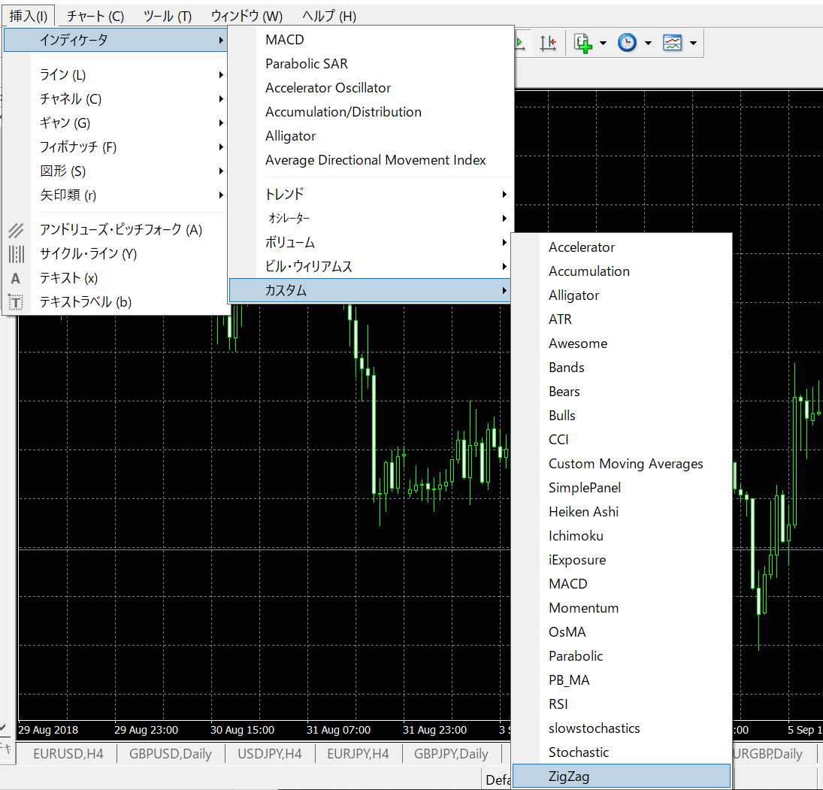Click the Cycle Lines icon in the menu

[16, 254]
